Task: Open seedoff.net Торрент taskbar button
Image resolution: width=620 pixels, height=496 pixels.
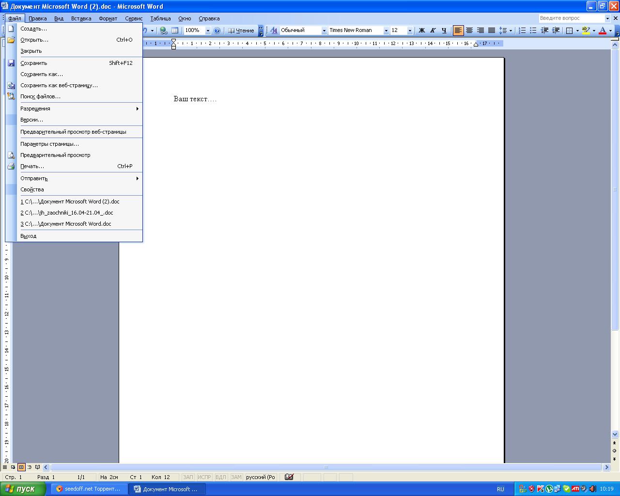Action: coord(88,489)
